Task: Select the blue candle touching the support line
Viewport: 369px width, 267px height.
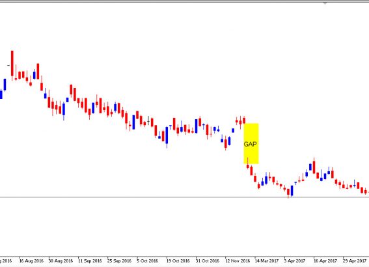Action: (292, 191)
